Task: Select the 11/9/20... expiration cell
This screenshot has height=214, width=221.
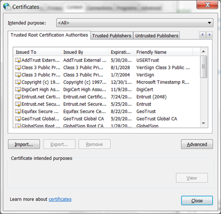Action: 121,90
